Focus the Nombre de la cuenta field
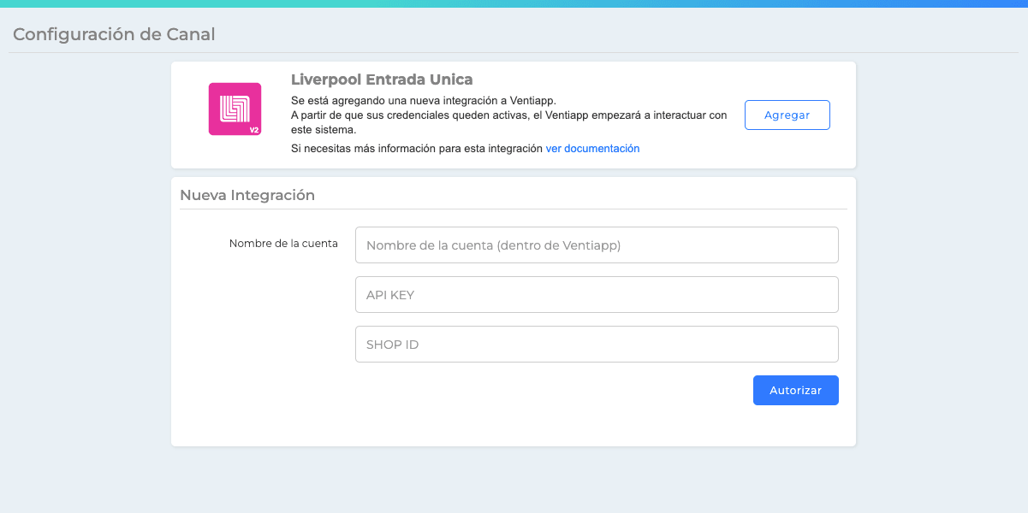The width and height of the screenshot is (1028, 513). point(597,245)
